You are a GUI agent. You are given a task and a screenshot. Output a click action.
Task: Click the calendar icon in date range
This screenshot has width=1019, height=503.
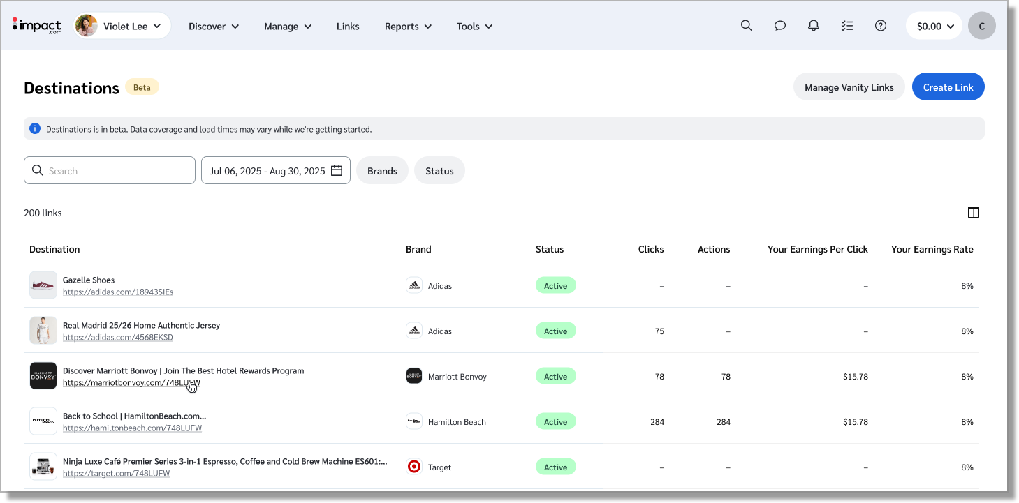tap(337, 170)
